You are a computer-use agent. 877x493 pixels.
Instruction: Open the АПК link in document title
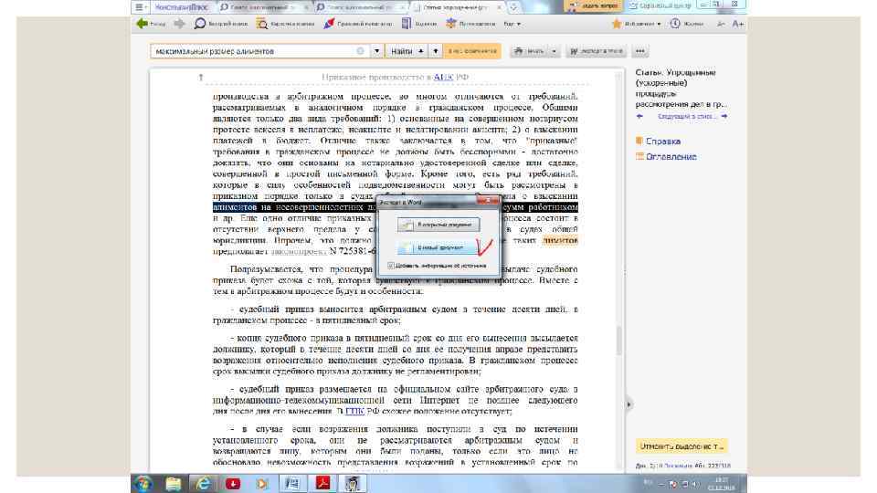pyautogui.click(x=443, y=77)
